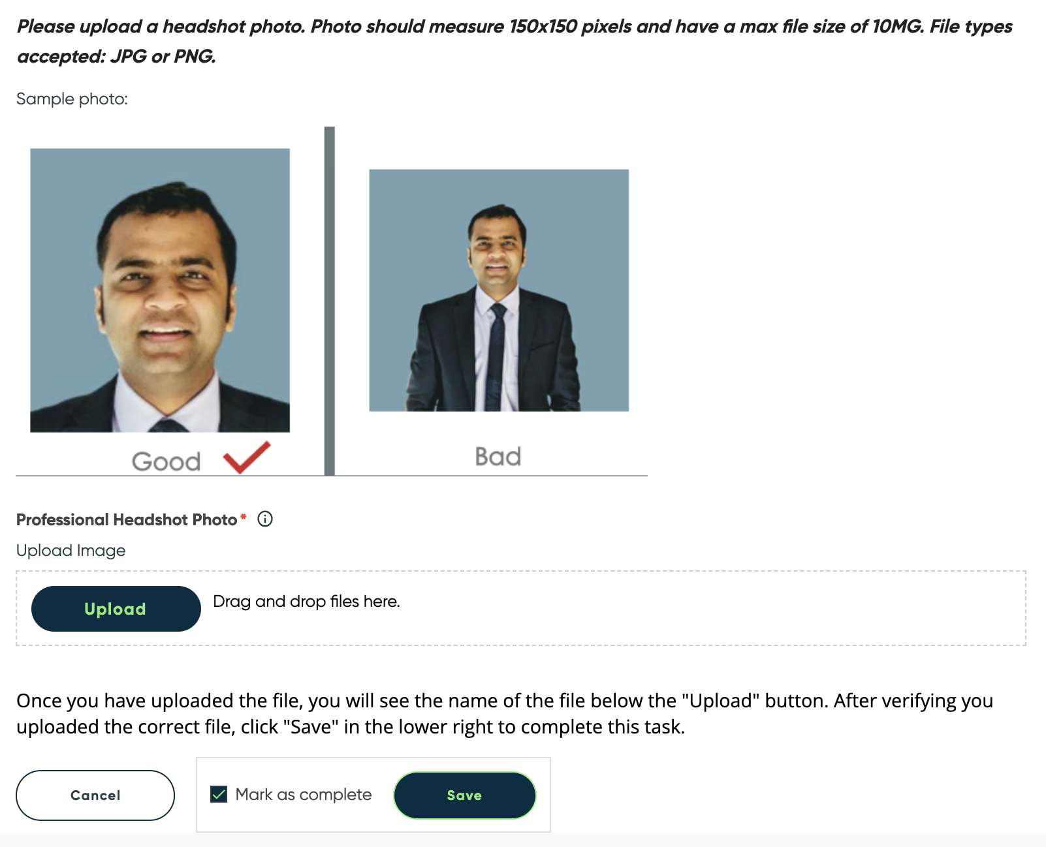The width and height of the screenshot is (1046, 847).
Task: Click the red required asterisk
Action: coord(244,517)
